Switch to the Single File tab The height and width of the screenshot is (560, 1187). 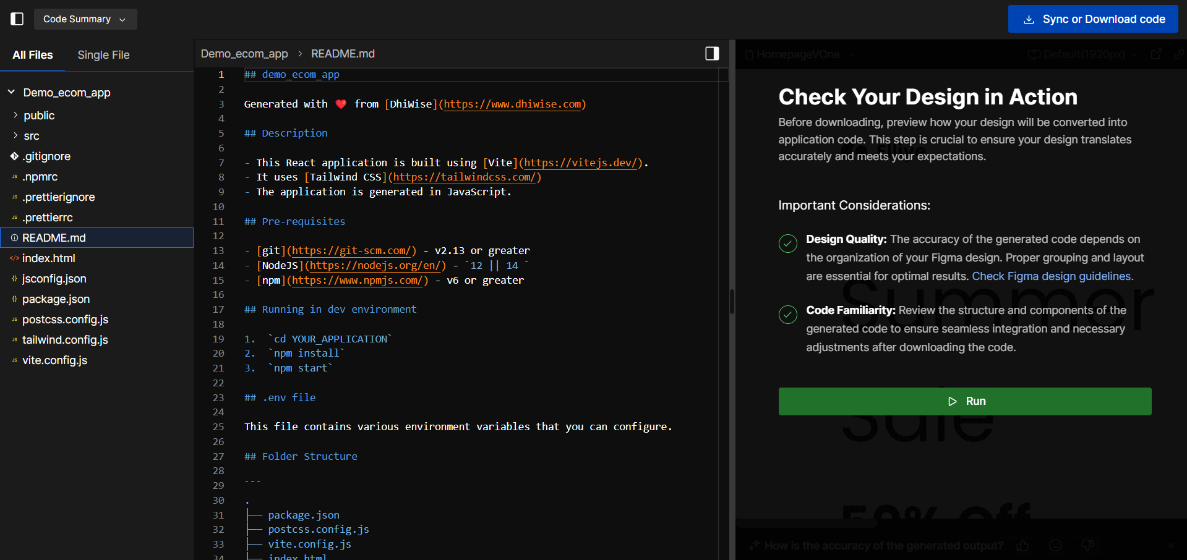pos(103,55)
